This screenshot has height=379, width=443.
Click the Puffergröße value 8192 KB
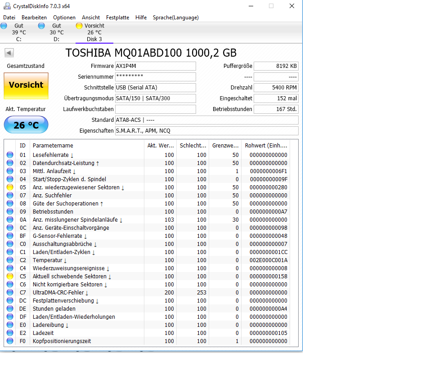tap(276, 66)
